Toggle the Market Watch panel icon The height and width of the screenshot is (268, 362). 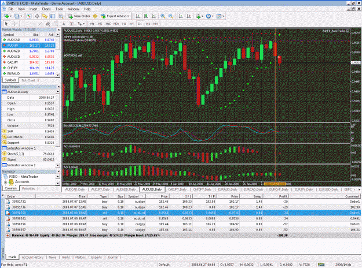pos(29,16)
